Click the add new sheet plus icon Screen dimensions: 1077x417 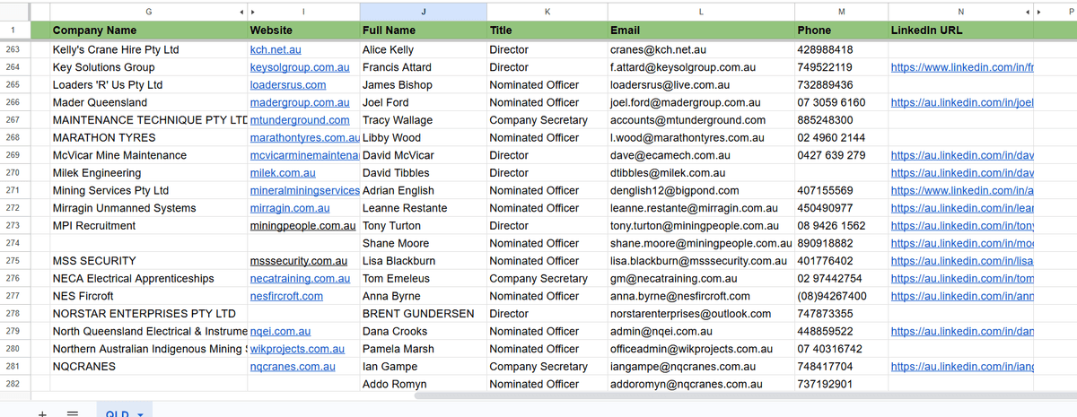[x=42, y=414]
